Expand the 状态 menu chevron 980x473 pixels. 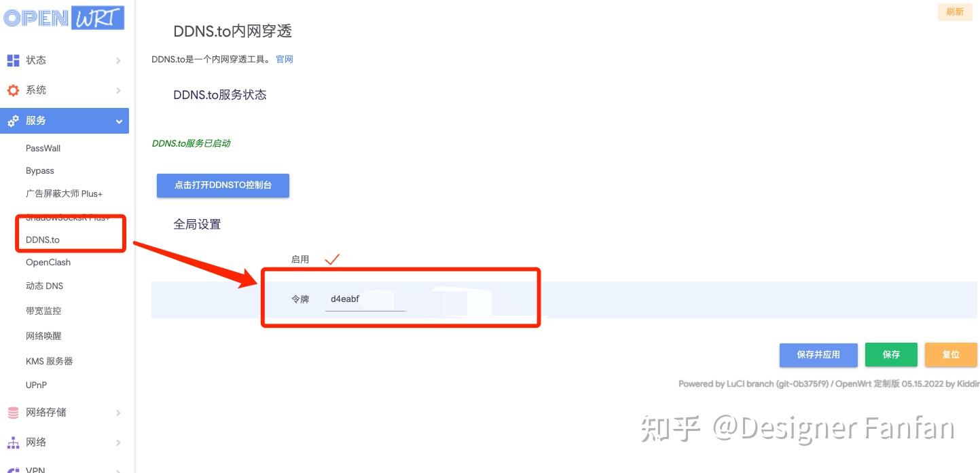[x=118, y=60]
